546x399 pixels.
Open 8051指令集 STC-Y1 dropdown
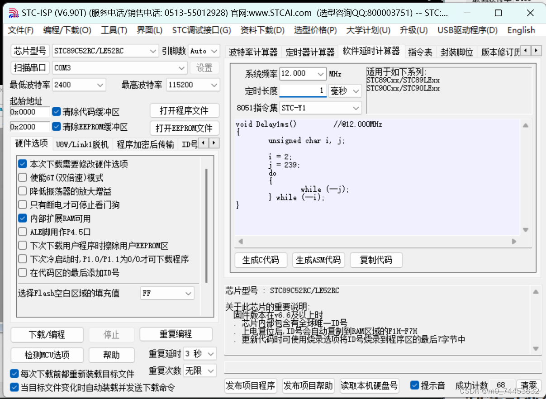(x=320, y=108)
